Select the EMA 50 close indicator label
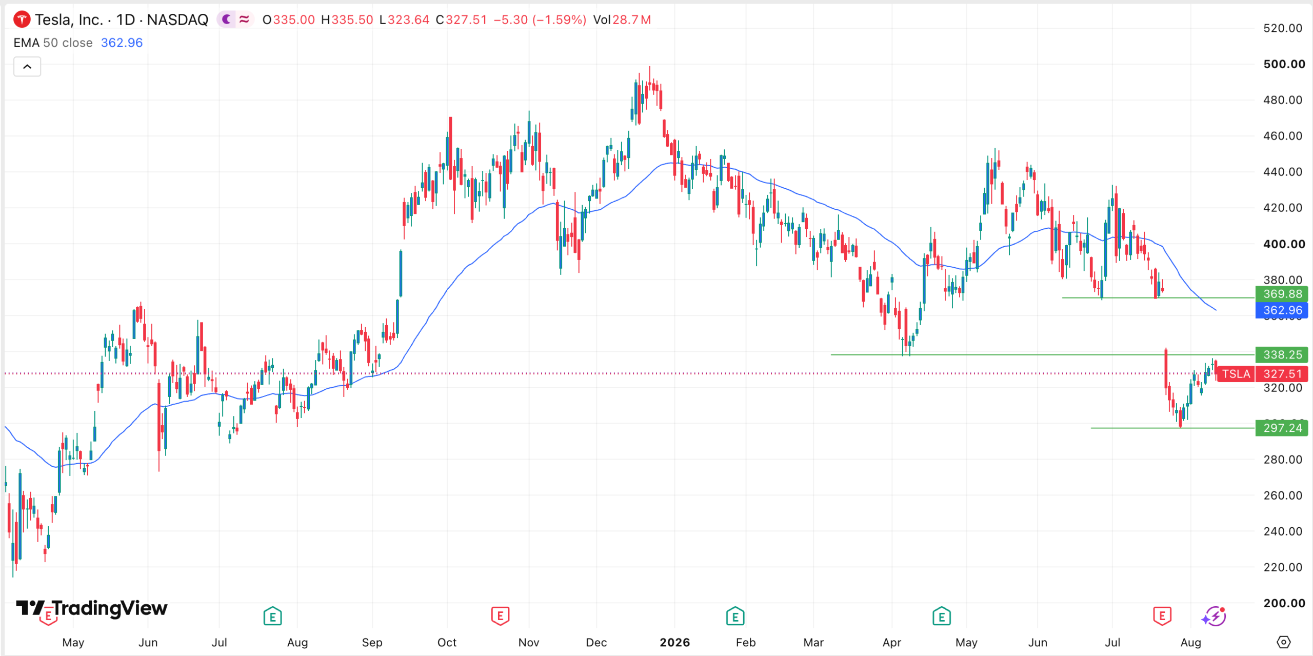The height and width of the screenshot is (656, 1313). [x=53, y=43]
